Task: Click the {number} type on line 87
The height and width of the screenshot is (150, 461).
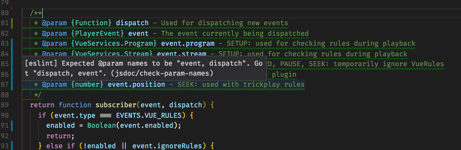Action: point(87,84)
